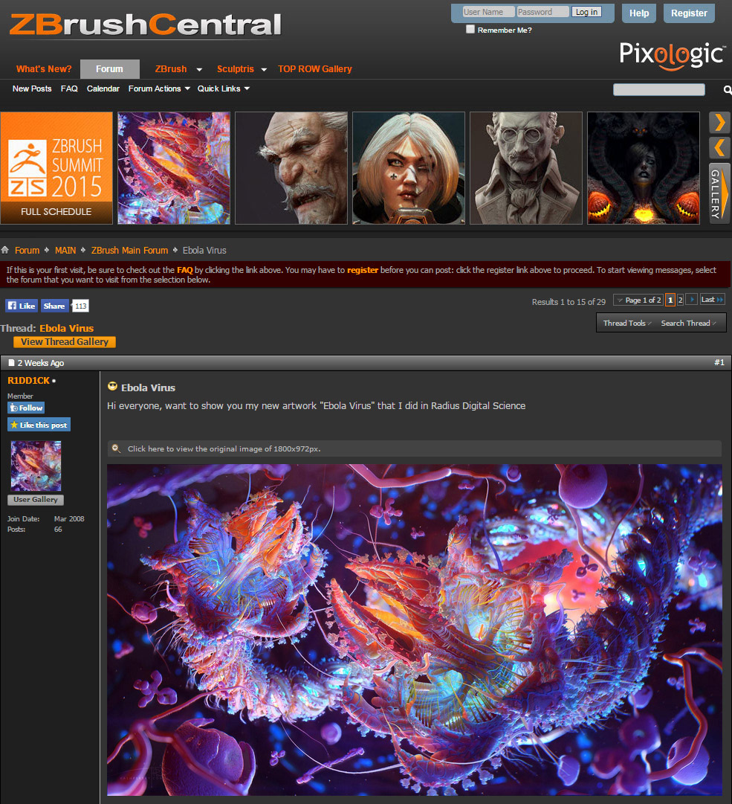Go to page 2 of thread
Screen dimensions: 732x804
point(680,300)
